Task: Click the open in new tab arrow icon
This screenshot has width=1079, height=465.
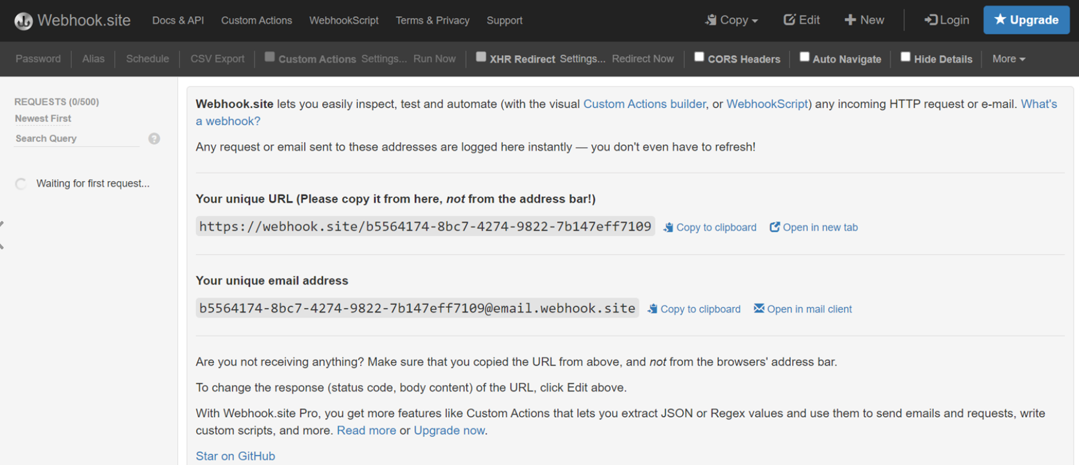Action: pos(775,227)
